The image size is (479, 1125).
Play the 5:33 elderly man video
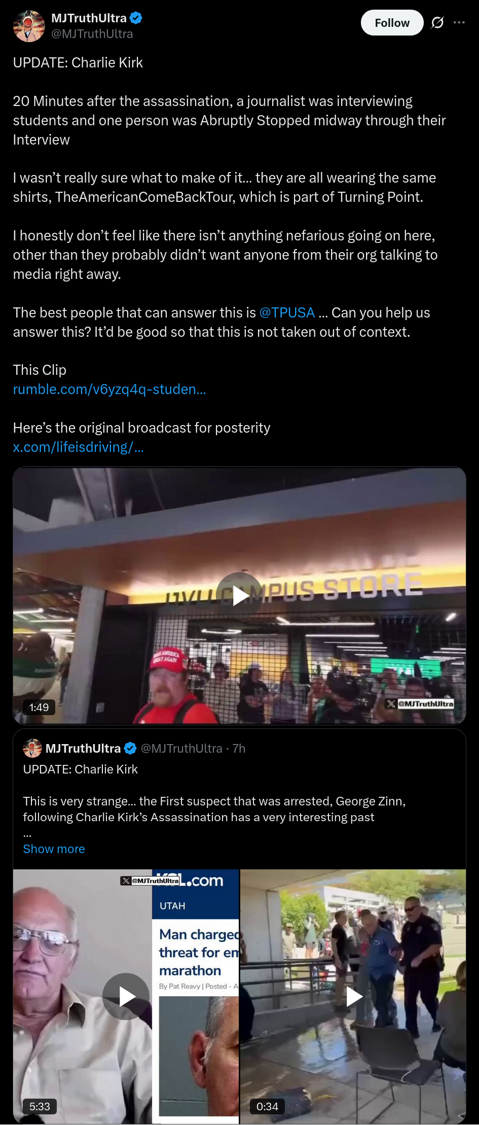click(x=126, y=996)
